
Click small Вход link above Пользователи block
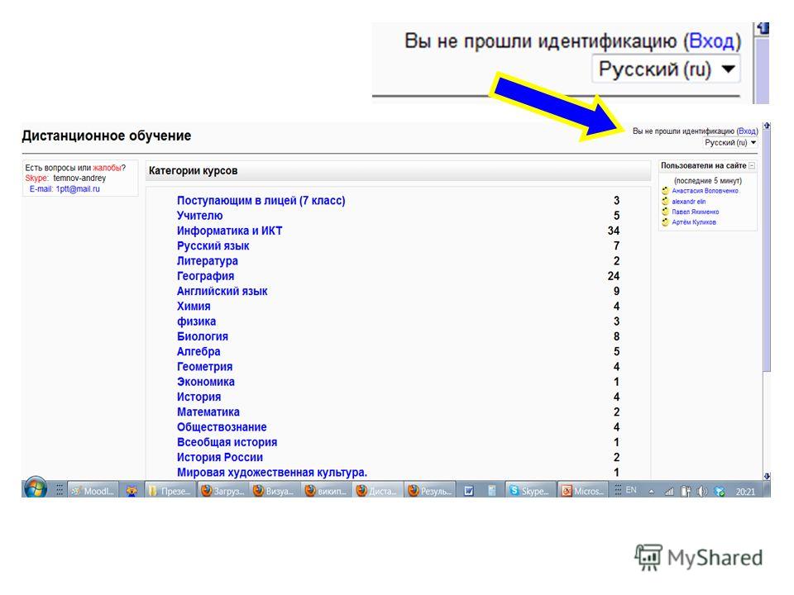click(x=747, y=131)
